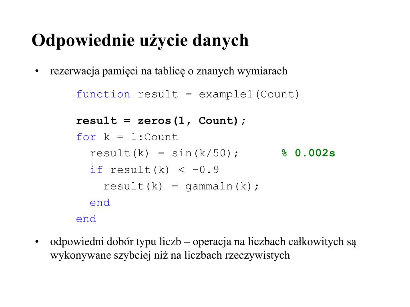This screenshot has width=410, height=307.
Task: Click the line "result(k) = sin(k/50);"
Action: tap(164, 153)
